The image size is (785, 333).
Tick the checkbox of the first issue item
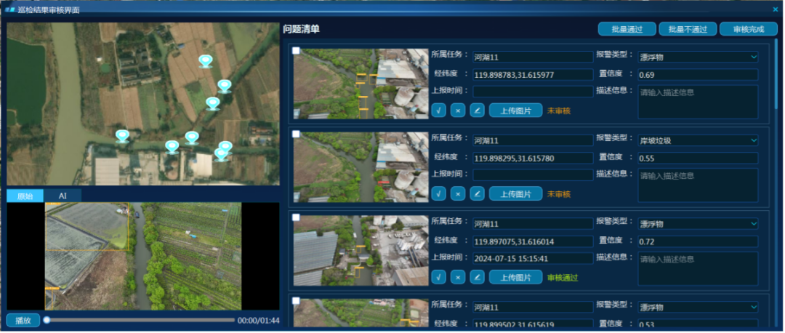tap(296, 51)
